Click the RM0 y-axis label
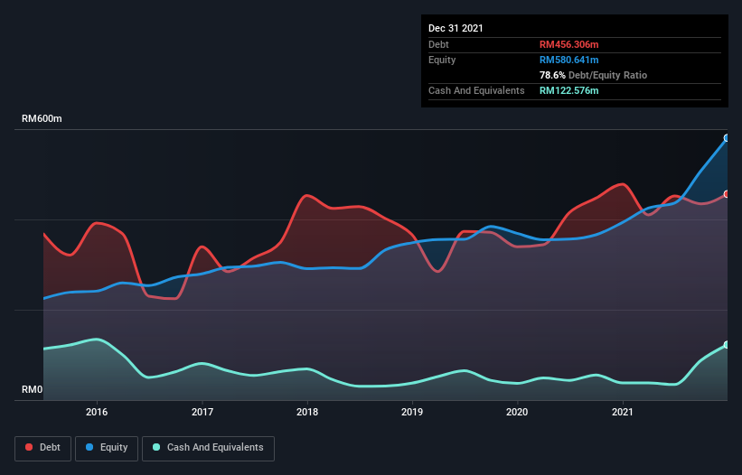Screen dimensions: 742x475 click(33, 389)
